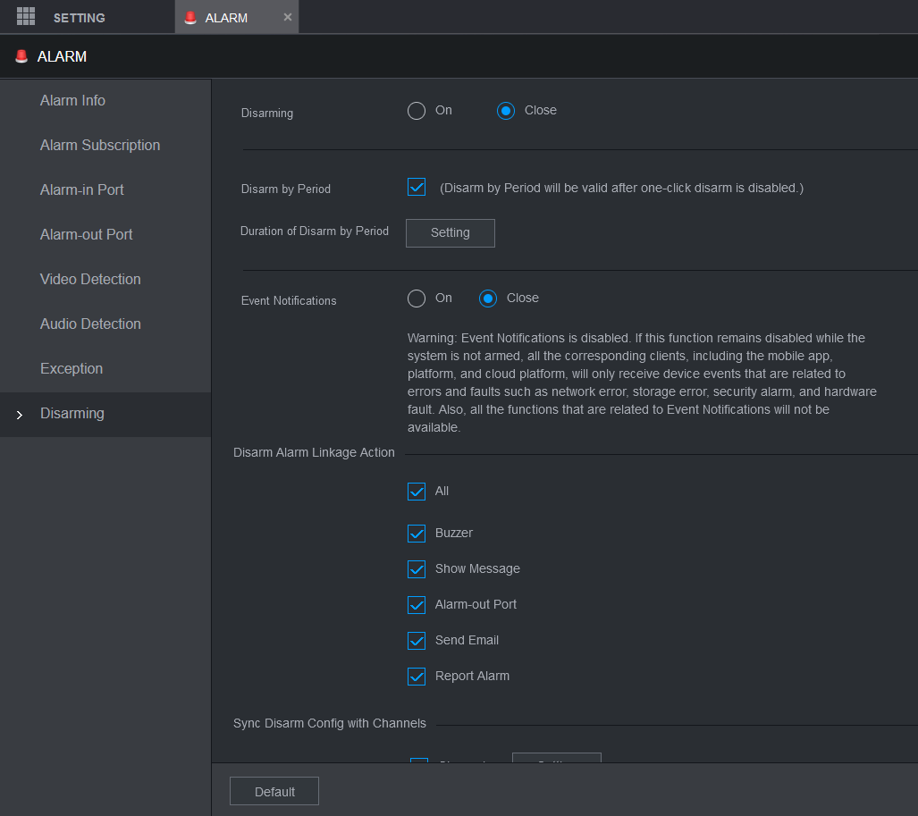
Task: Uncheck the Disarm by Period checkbox
Action: click(x=417, y=188)
